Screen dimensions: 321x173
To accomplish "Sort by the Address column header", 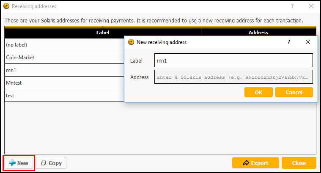I will (258, 32).
